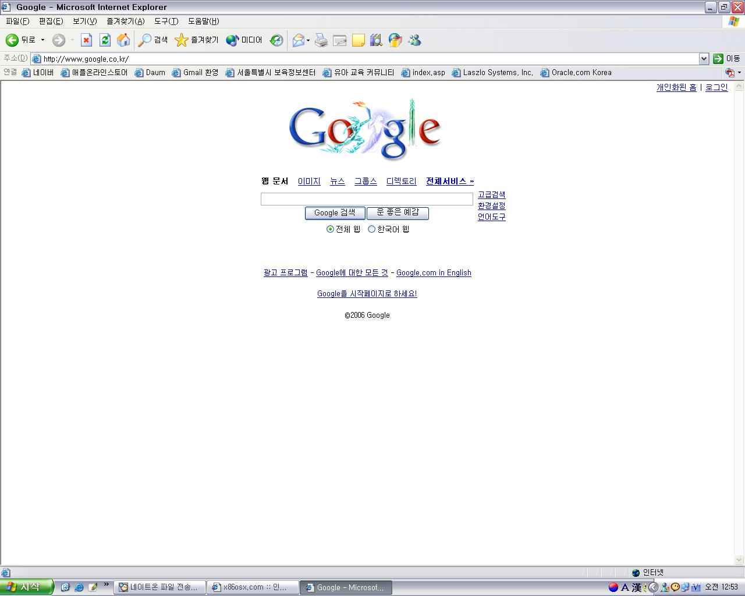
Task: Click the 漢 Hanja conversion icon
Action: (x=637, y=587)
